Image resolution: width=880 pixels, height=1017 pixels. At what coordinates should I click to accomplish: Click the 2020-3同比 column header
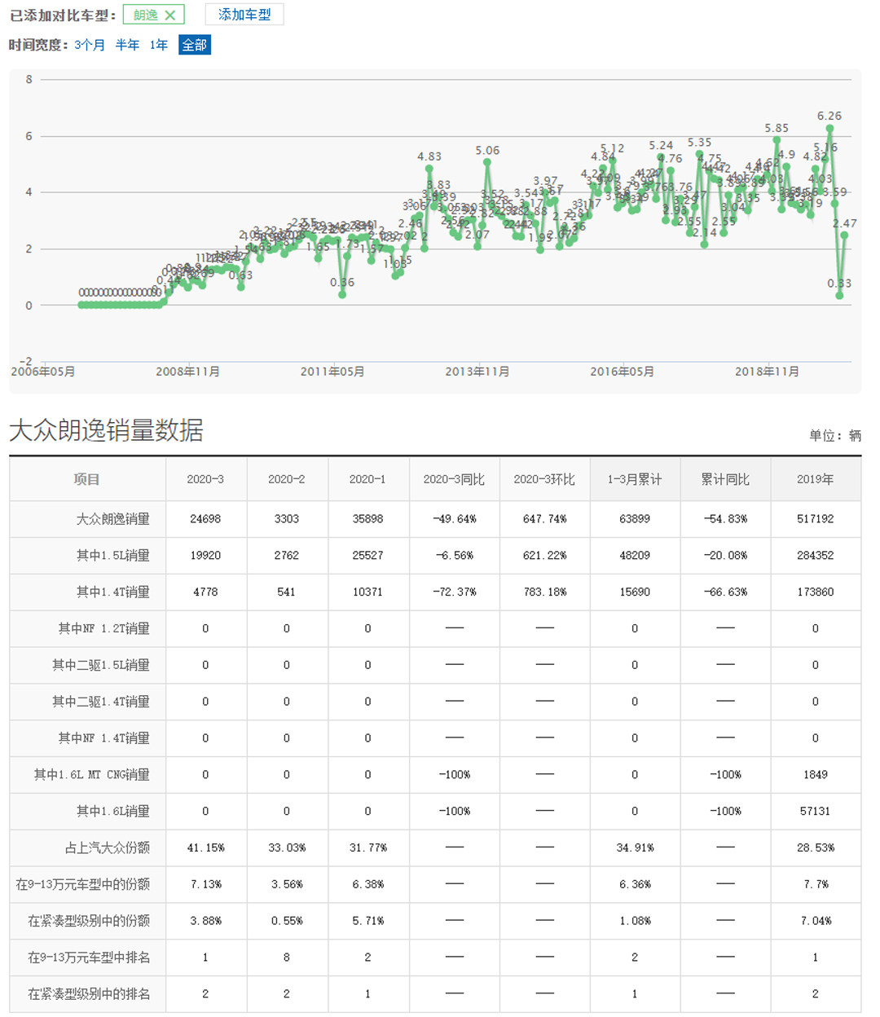(x=454, y=479)
